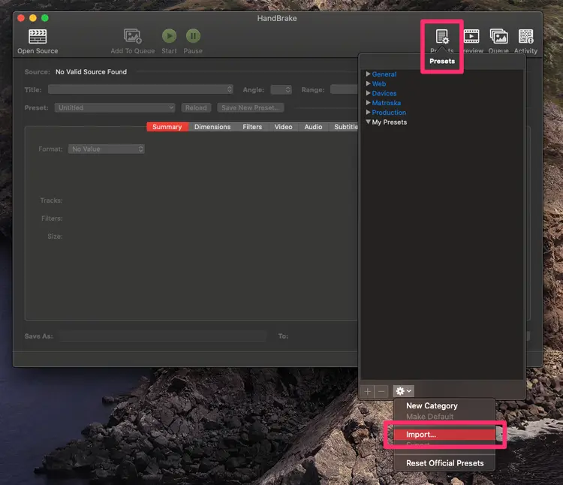Click the Pause button in toolbar

coord(193,36)
